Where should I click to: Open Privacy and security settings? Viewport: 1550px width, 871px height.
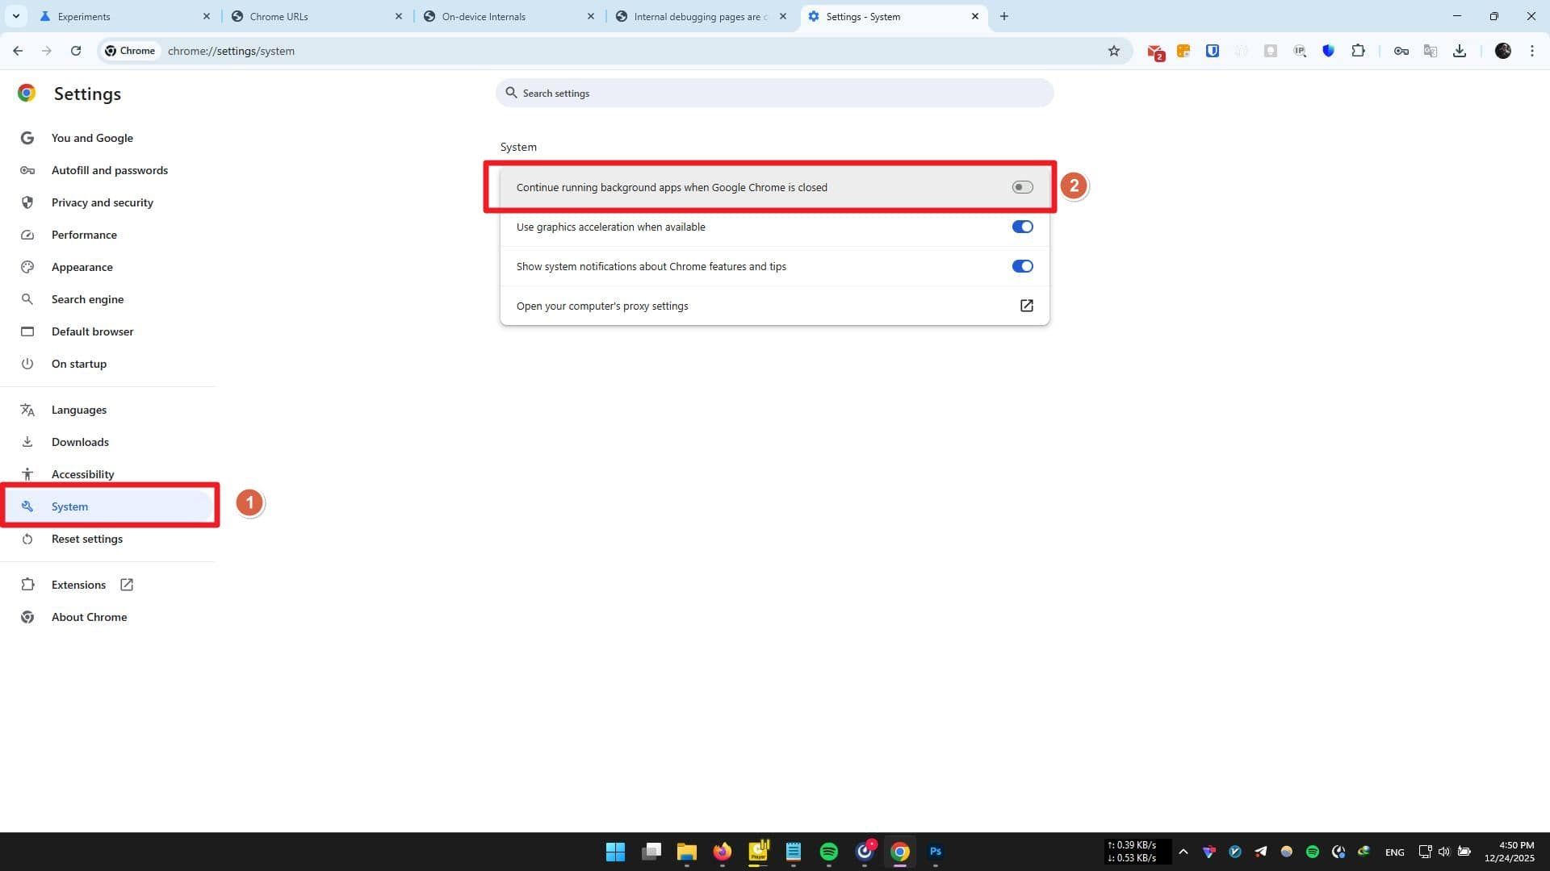pyautogui.click(x=102, y=202)
